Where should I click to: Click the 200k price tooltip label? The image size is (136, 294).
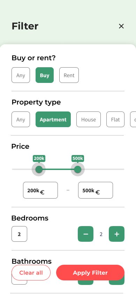coord(39,158)
